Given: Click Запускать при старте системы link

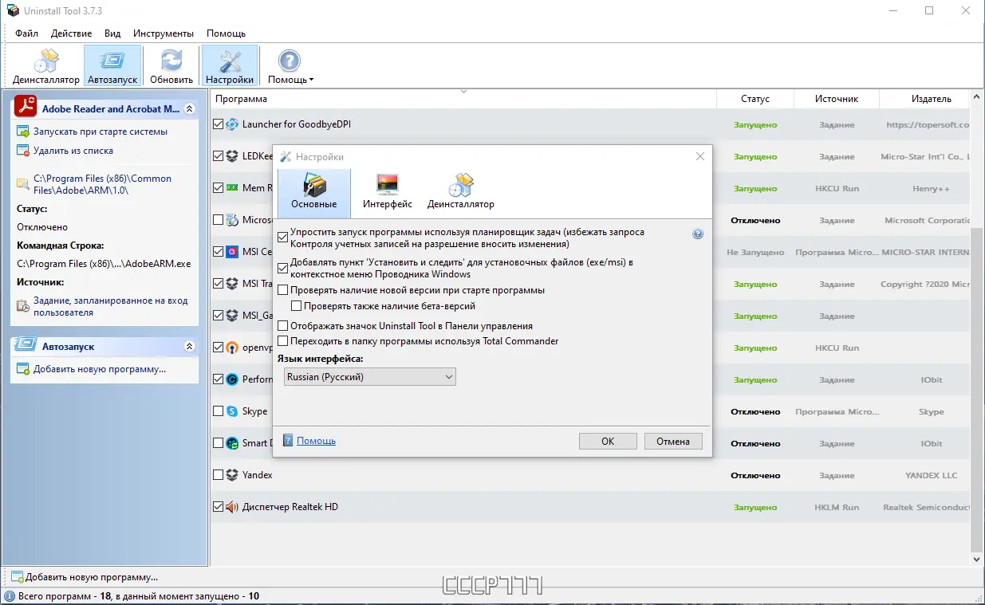Looking at the screenshot, I should (x=100, y=132).
